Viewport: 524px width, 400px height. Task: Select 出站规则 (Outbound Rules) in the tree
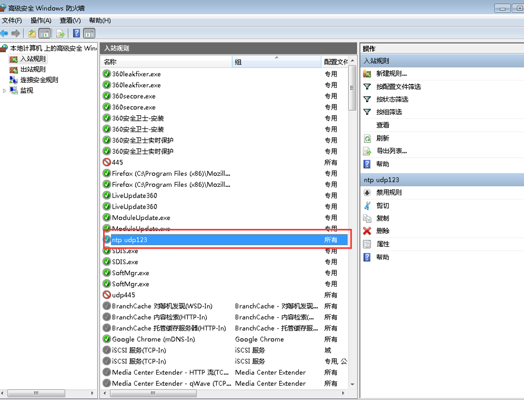point(32,70)
